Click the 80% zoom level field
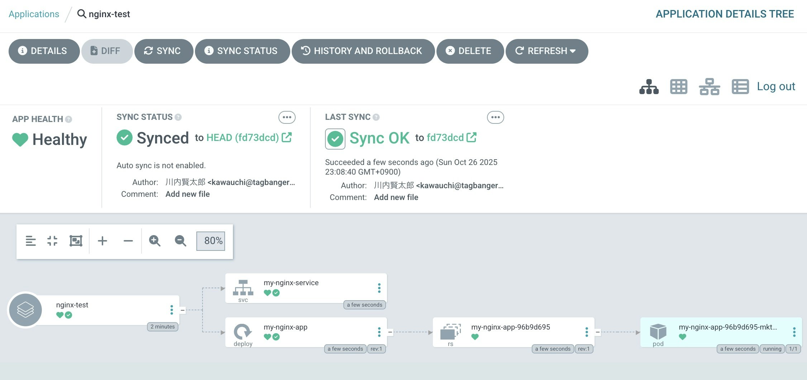 pyautogui.click(x=211, y=241)
